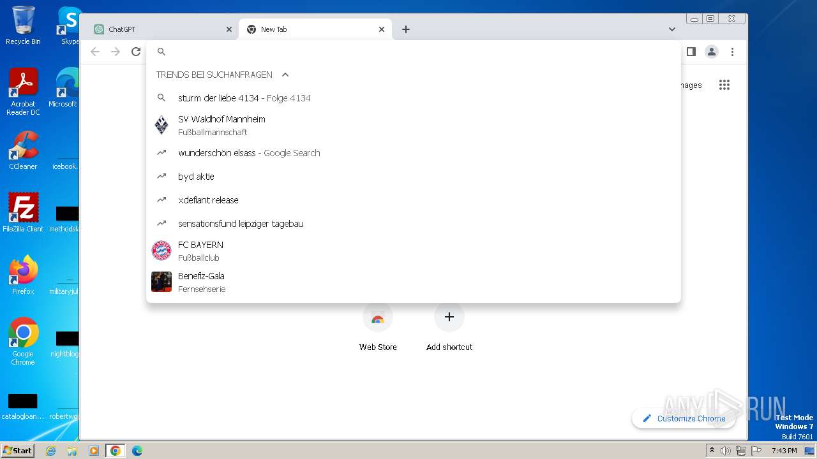Viewport: 817px width, 459px height.
Task: Choose the wunderschön elsass suggestion
Action: point(414,153)
